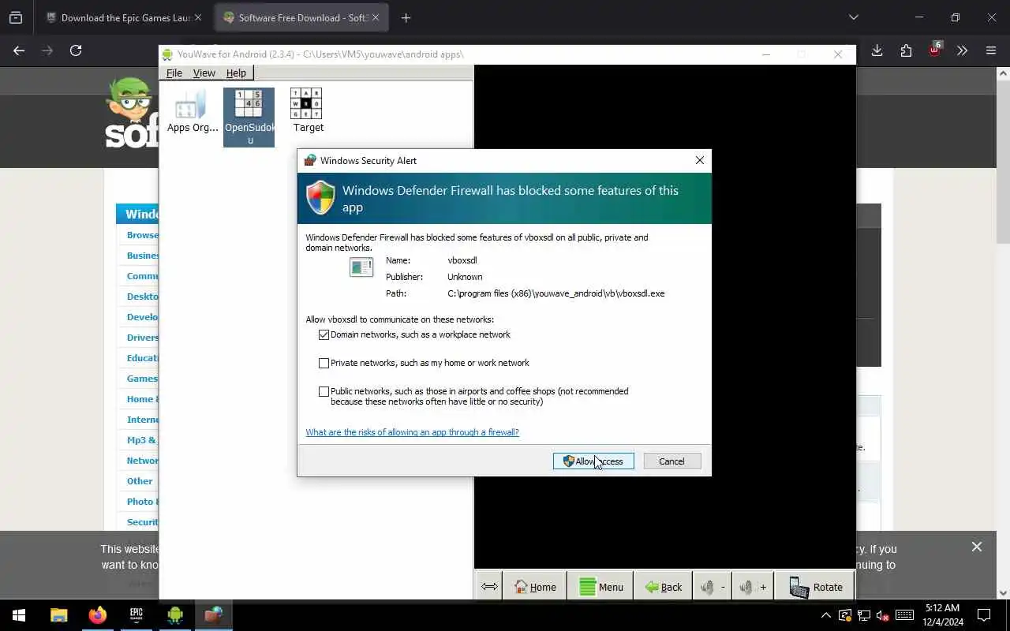
Task: Expand the browser toolbar overflow chevrons
Action: click(x=962, y=50)
